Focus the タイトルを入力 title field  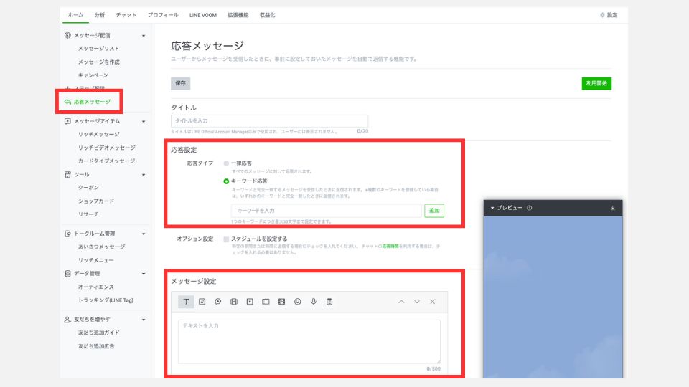click(269, 120)
